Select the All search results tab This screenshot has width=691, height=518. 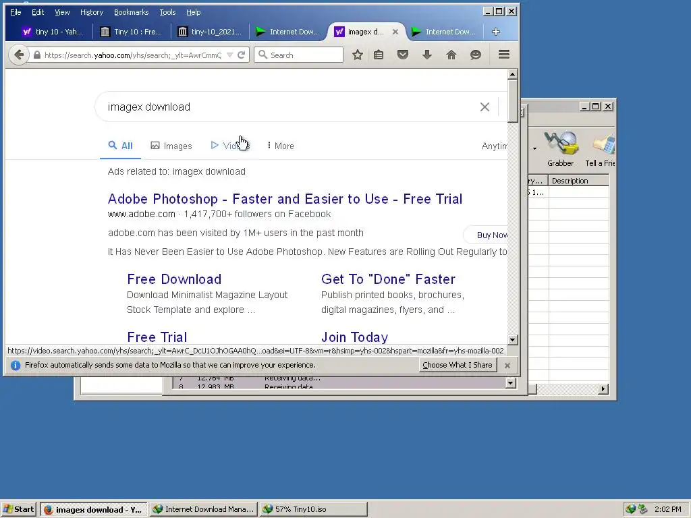coord(120,146)
